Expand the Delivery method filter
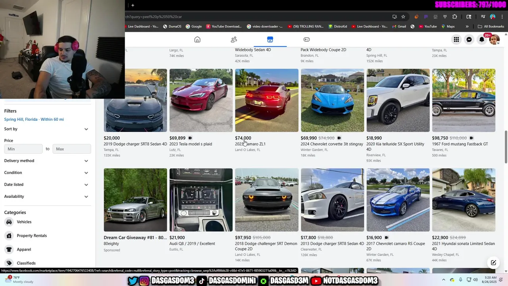The image size is (508, 286). click(47, 161)
